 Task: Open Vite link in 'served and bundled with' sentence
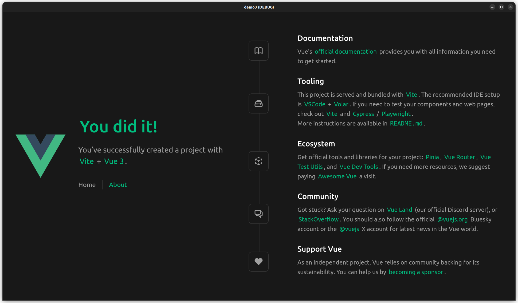[411, 95]
